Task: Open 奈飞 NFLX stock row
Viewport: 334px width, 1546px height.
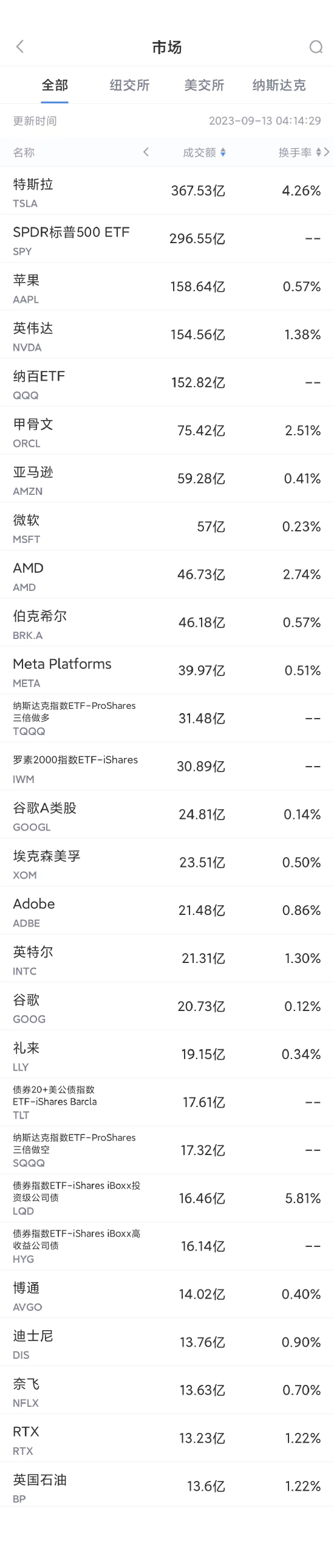Action: pos(167,1391)
